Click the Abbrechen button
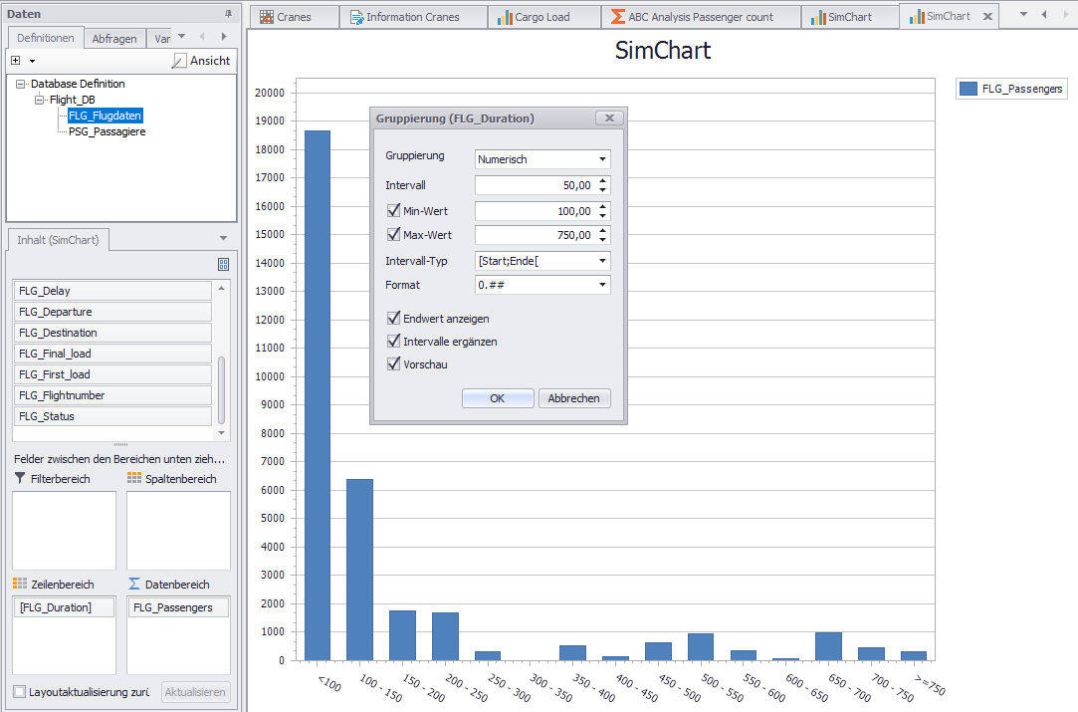The height and width of the screenshot is (712, 1078). point(574,398)
